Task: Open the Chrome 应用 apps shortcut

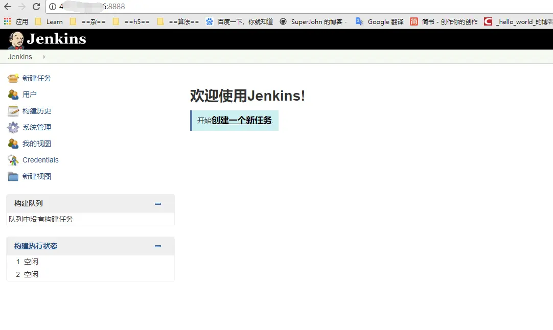Action: coord(16,22)
